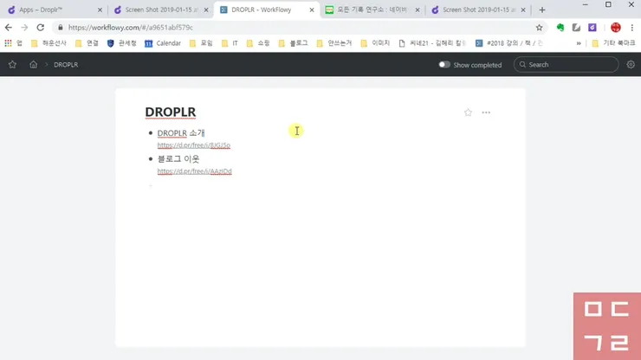
Task: Reload the current page
Action: pos(41,28)
